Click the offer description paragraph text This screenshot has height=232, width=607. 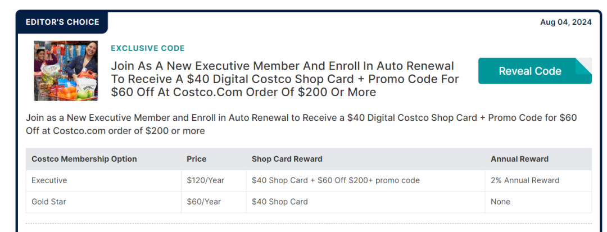(x=301, y=124)
